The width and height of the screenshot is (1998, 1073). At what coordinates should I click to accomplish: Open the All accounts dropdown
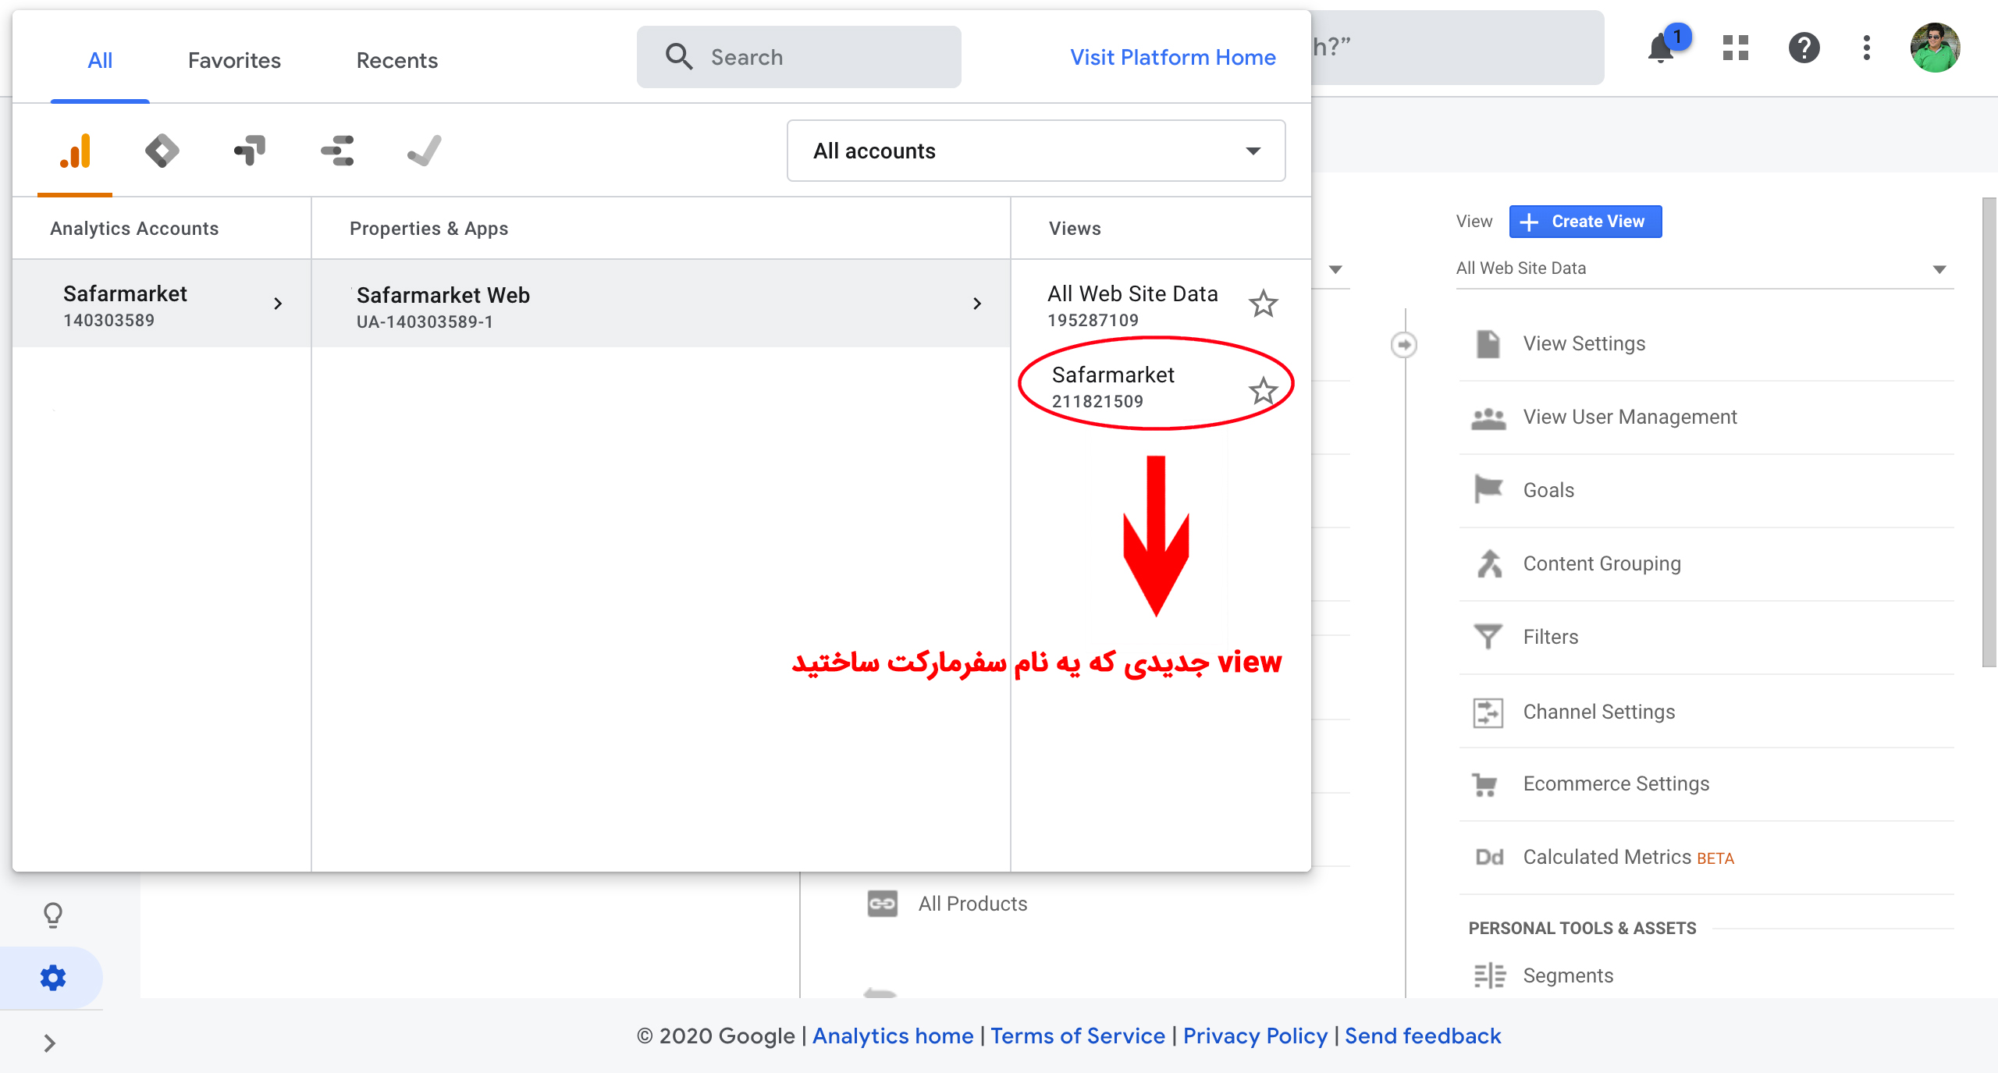click(1036, 151)
